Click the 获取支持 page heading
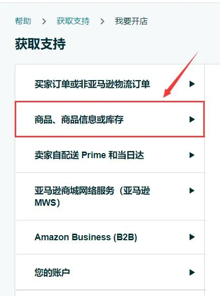This screenshot has width=220, height=296. coord(41,44)
